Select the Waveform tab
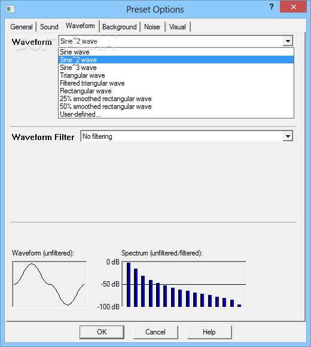Image resolution: width=311 pixels, height=347 pixels. (80, 26)
